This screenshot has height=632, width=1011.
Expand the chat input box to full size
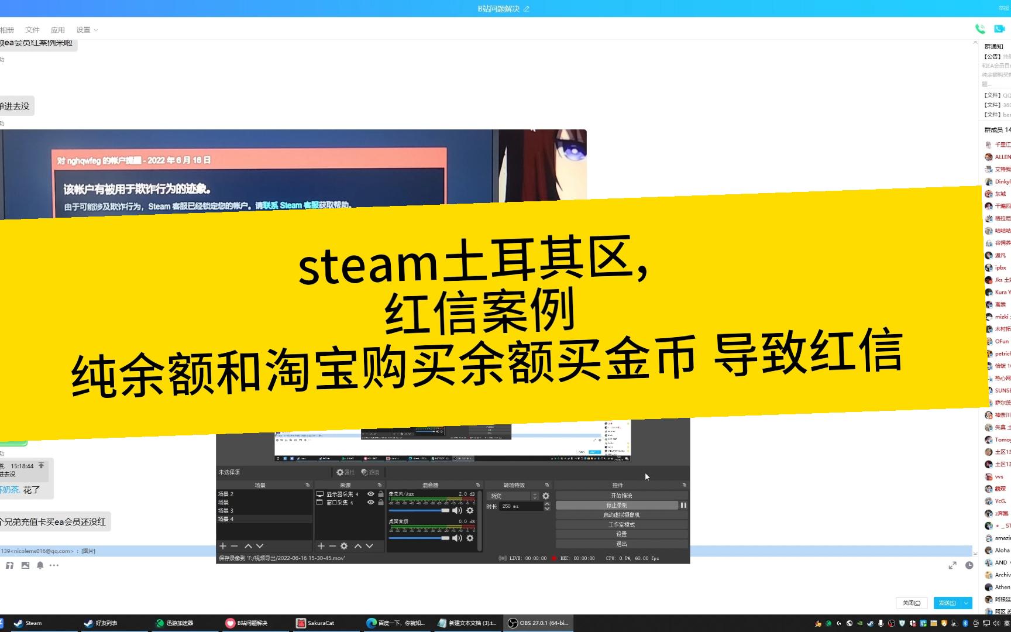pos(952,565)
